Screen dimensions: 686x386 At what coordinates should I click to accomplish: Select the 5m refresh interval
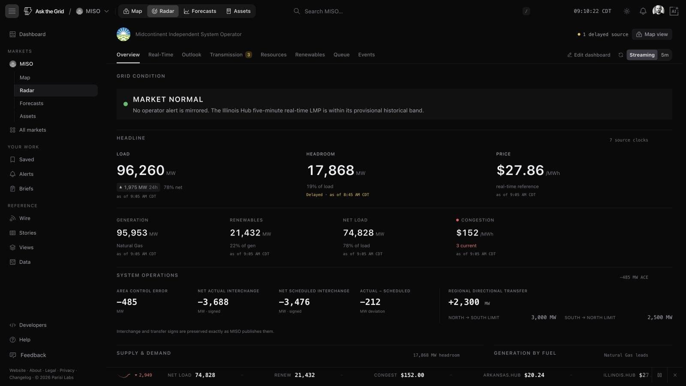point(665,55)
